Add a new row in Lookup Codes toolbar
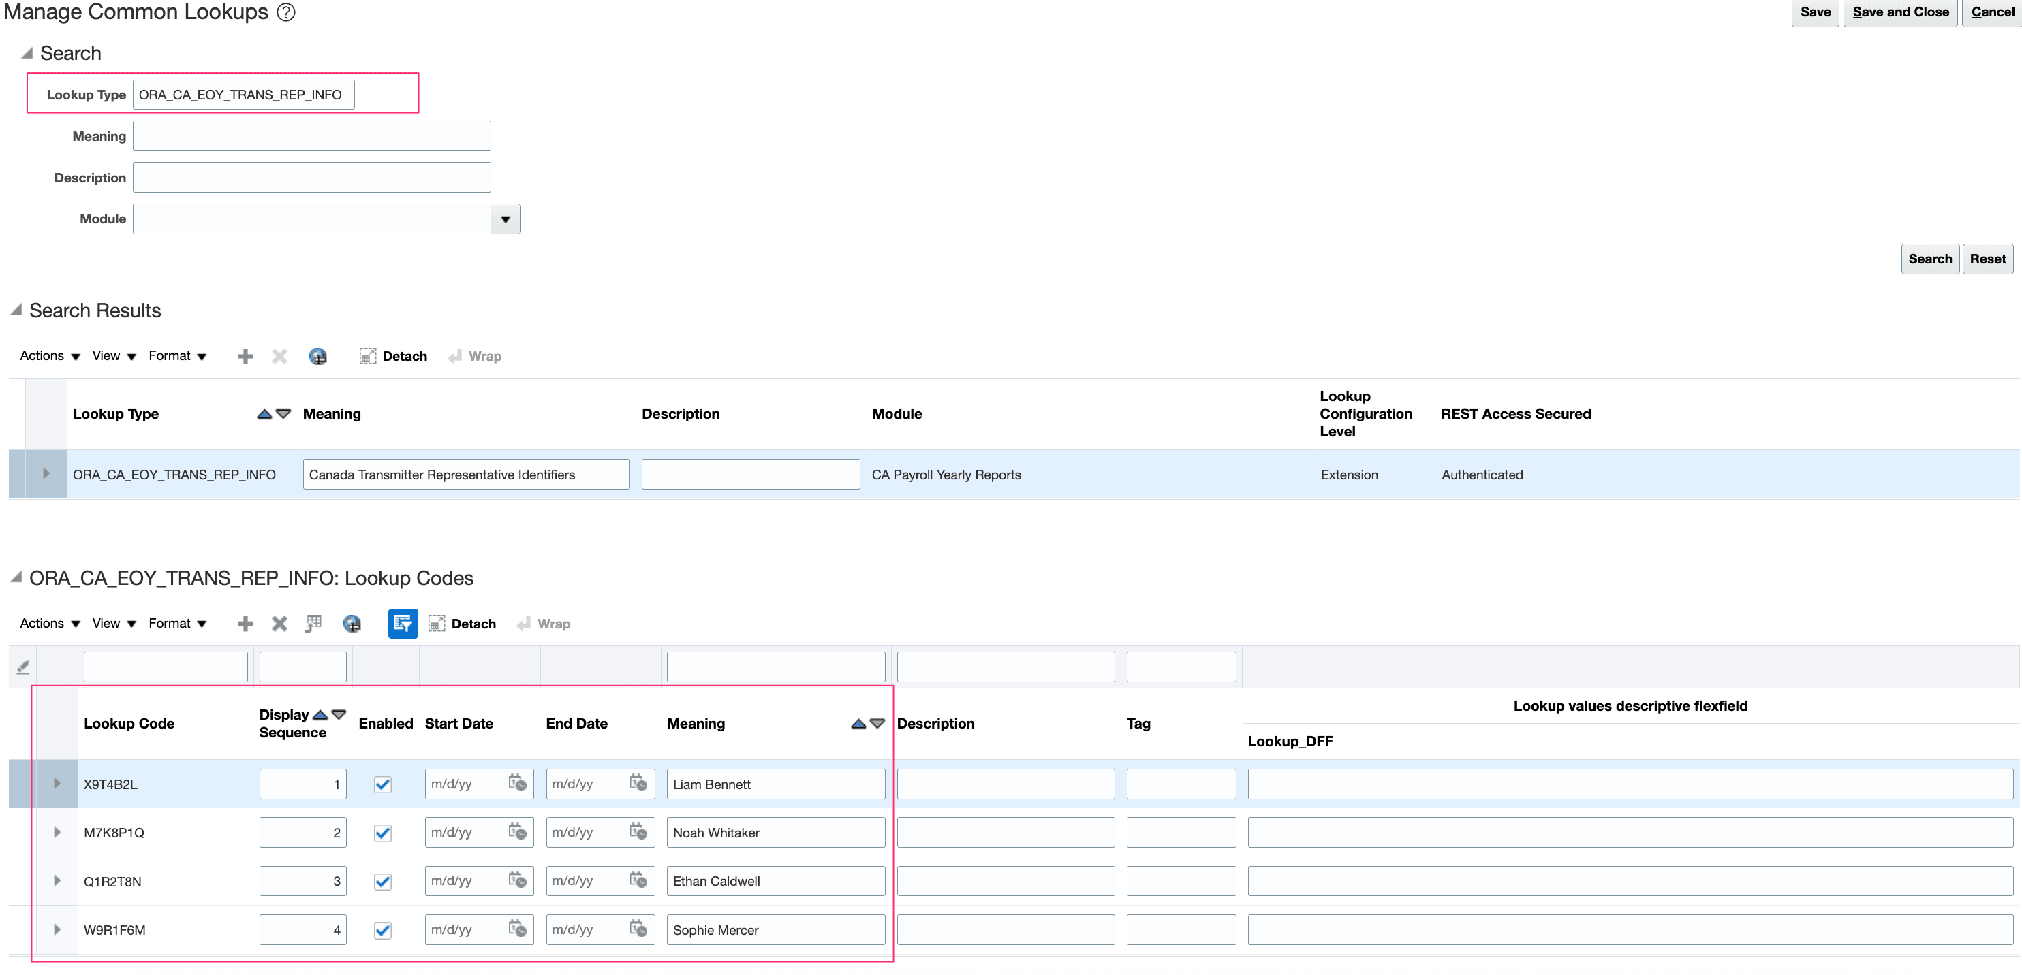Screen dimensions: 2022x975 pyautogui.click(x=245, y=624)
